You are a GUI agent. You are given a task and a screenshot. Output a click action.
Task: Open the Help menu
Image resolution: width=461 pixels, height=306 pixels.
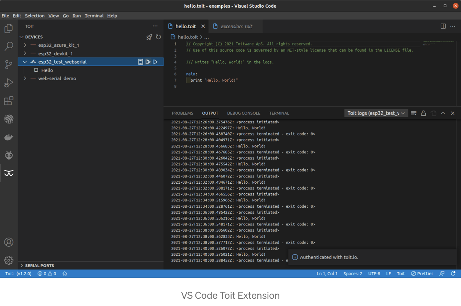pyautogui.click(x=112, y=16)
